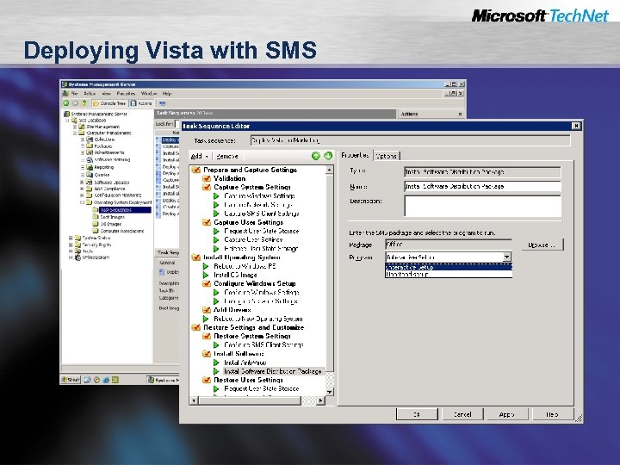Image resolution: width=620 pixels, height=465 pixels.
Task: Click the Install Software group icon
Action: pyautogui.click(x=207, y=354)
